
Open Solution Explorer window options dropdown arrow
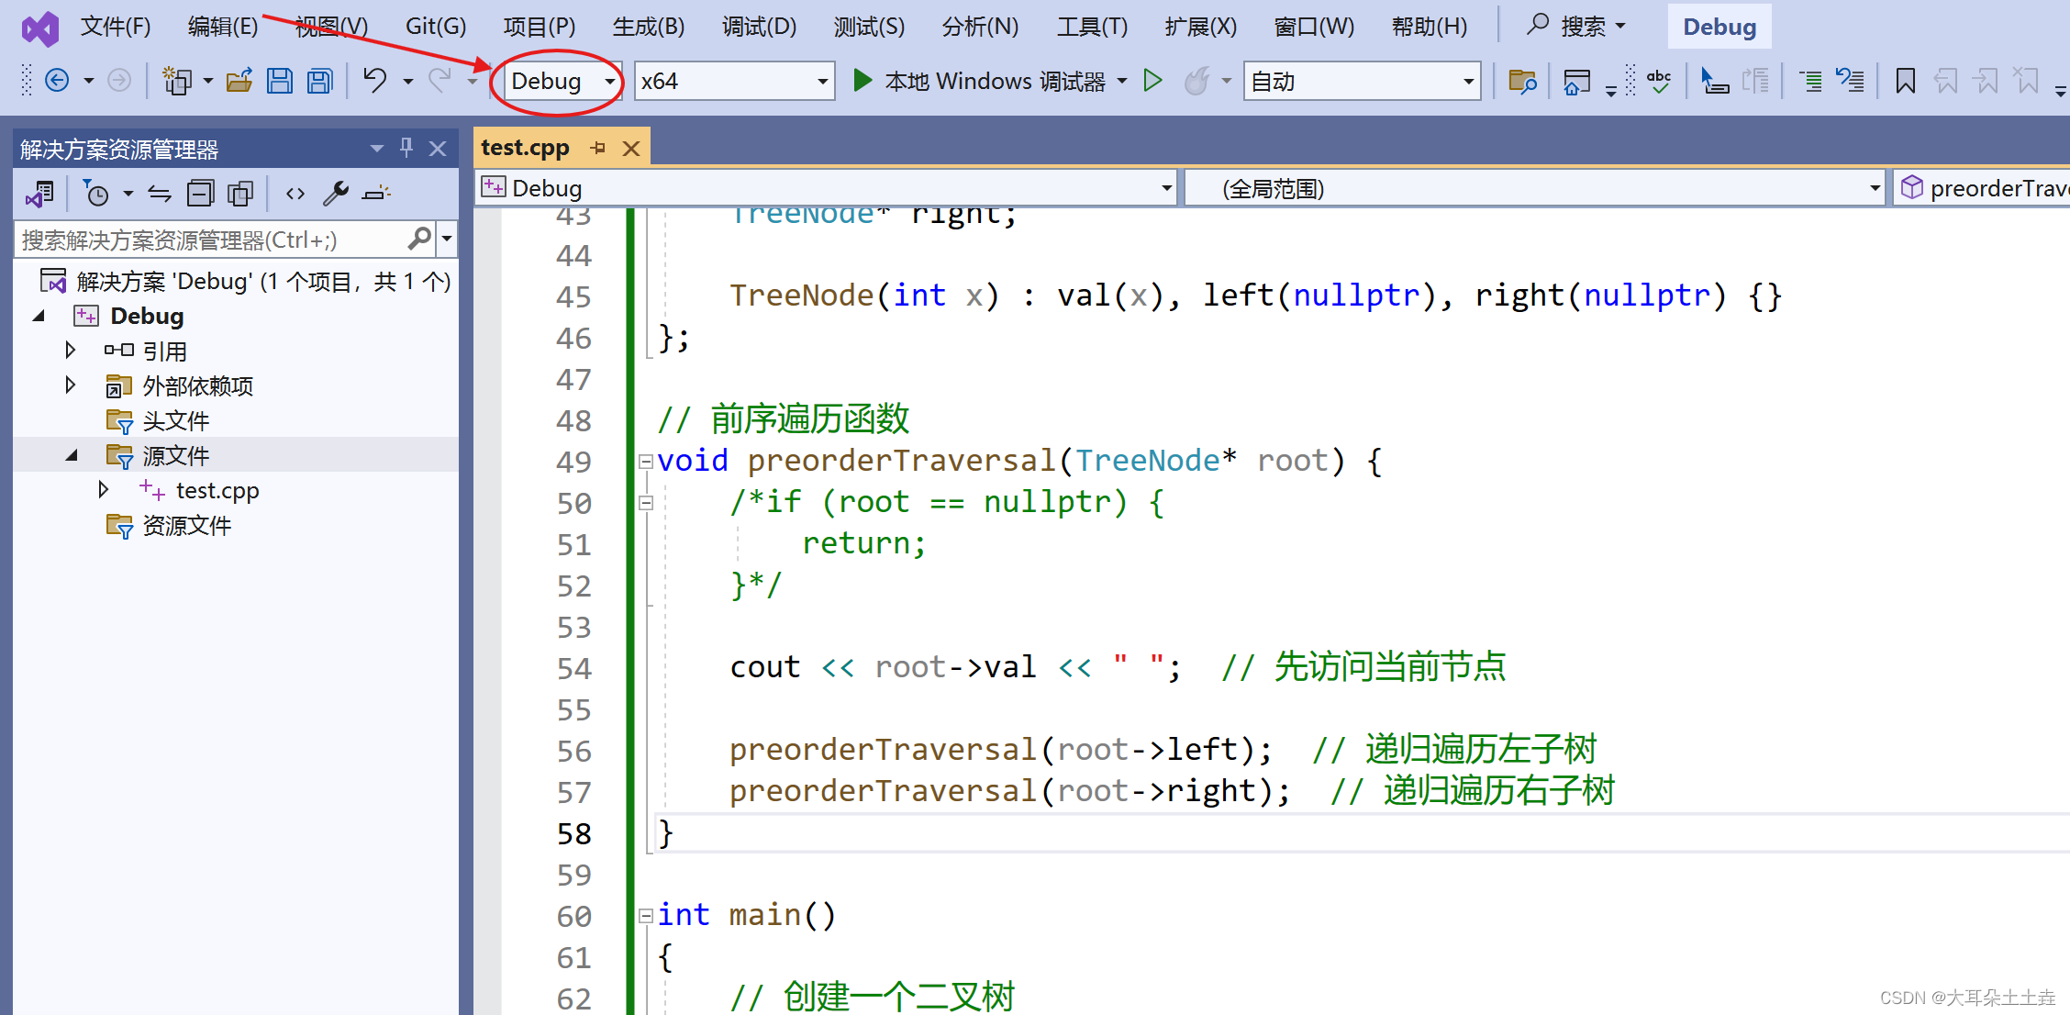377,149
